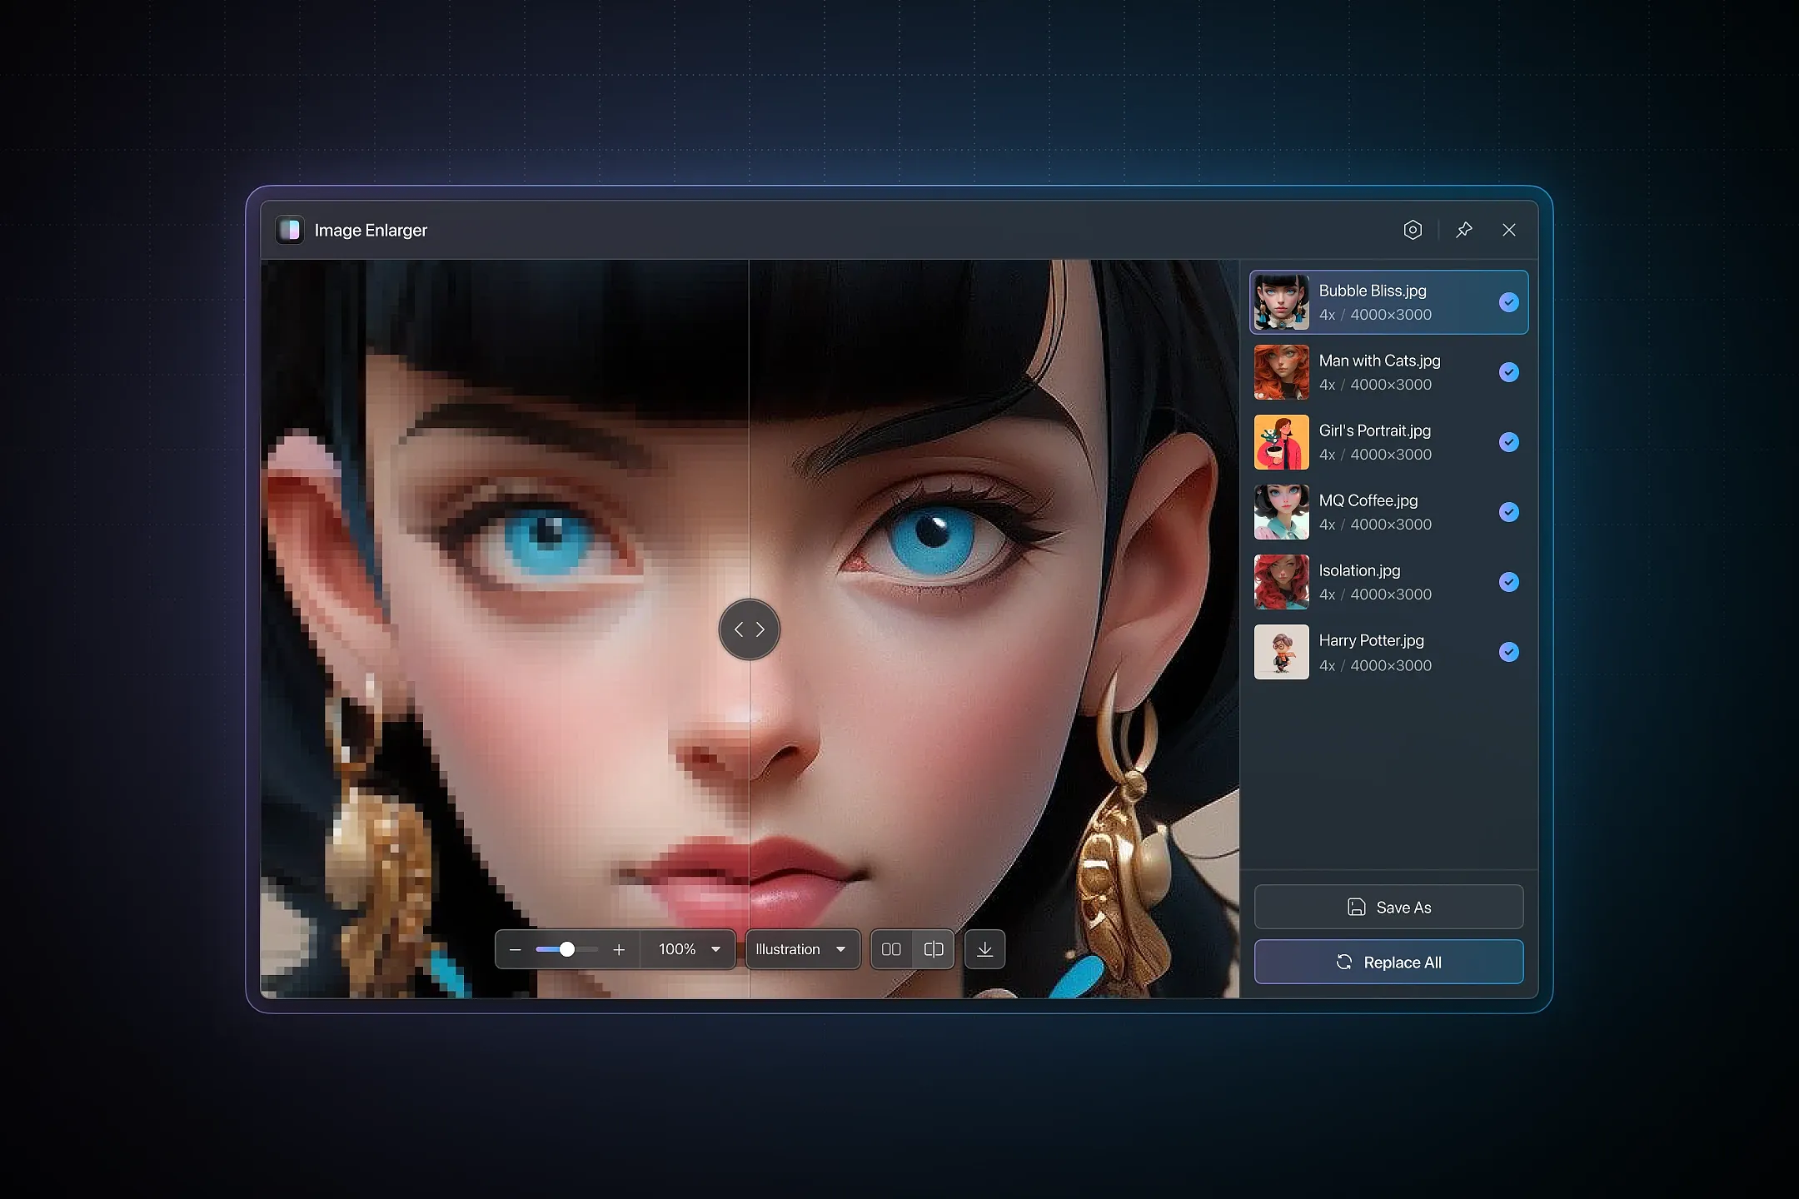Open the MQ Coffee.jpg thumbnail
1799x1199 pixels.
click(x=1281, y=512)
